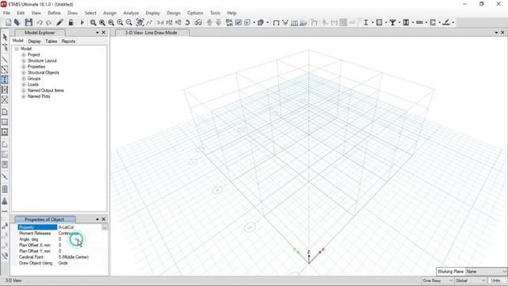Viewport: 508px width, 286px height.
Task: Click the Undo arrow icon
Action: pyautogui.click(x=40, y=22)
